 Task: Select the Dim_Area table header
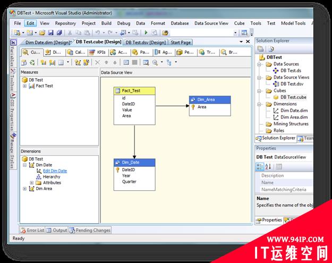tap(210, 99)
